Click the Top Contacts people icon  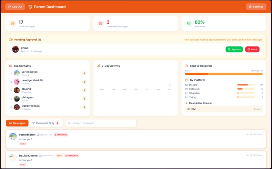[10, 66]
